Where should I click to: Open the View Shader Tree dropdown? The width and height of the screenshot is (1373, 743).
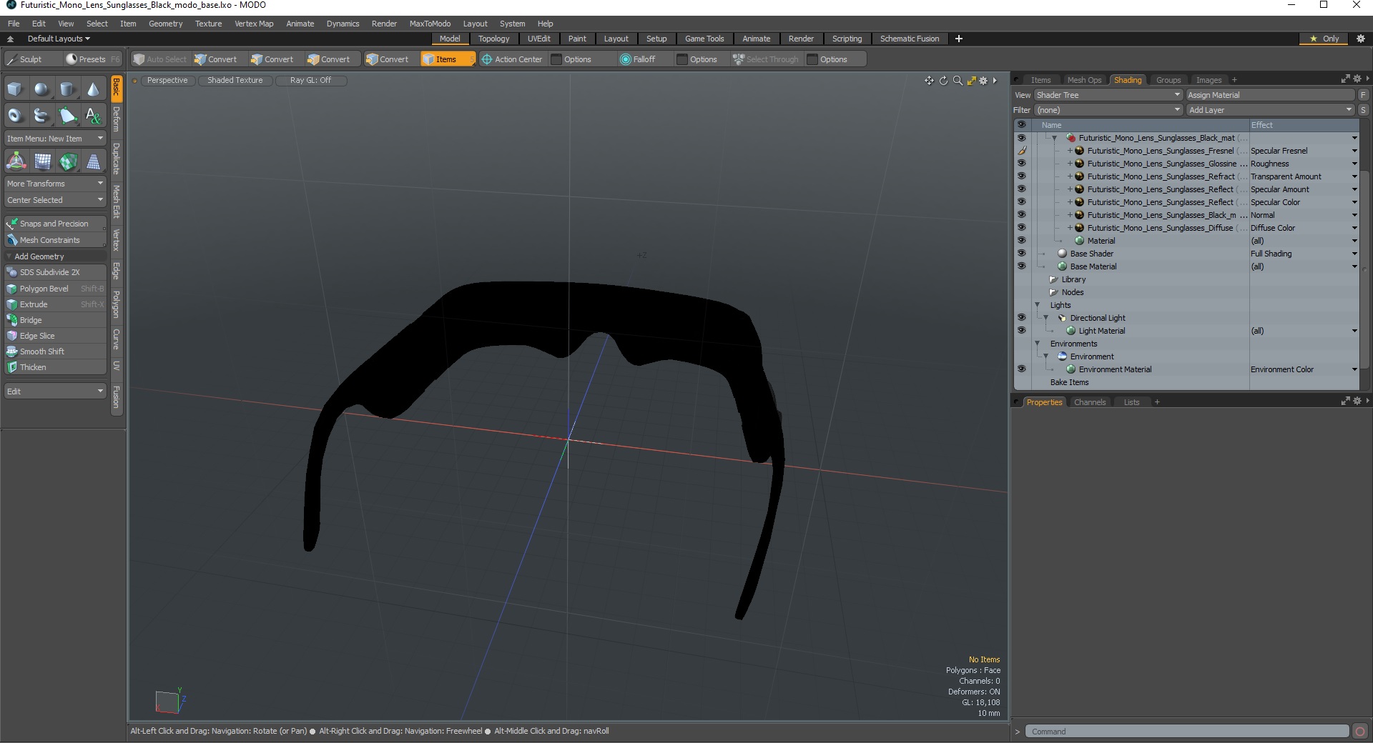(1108, 95)
